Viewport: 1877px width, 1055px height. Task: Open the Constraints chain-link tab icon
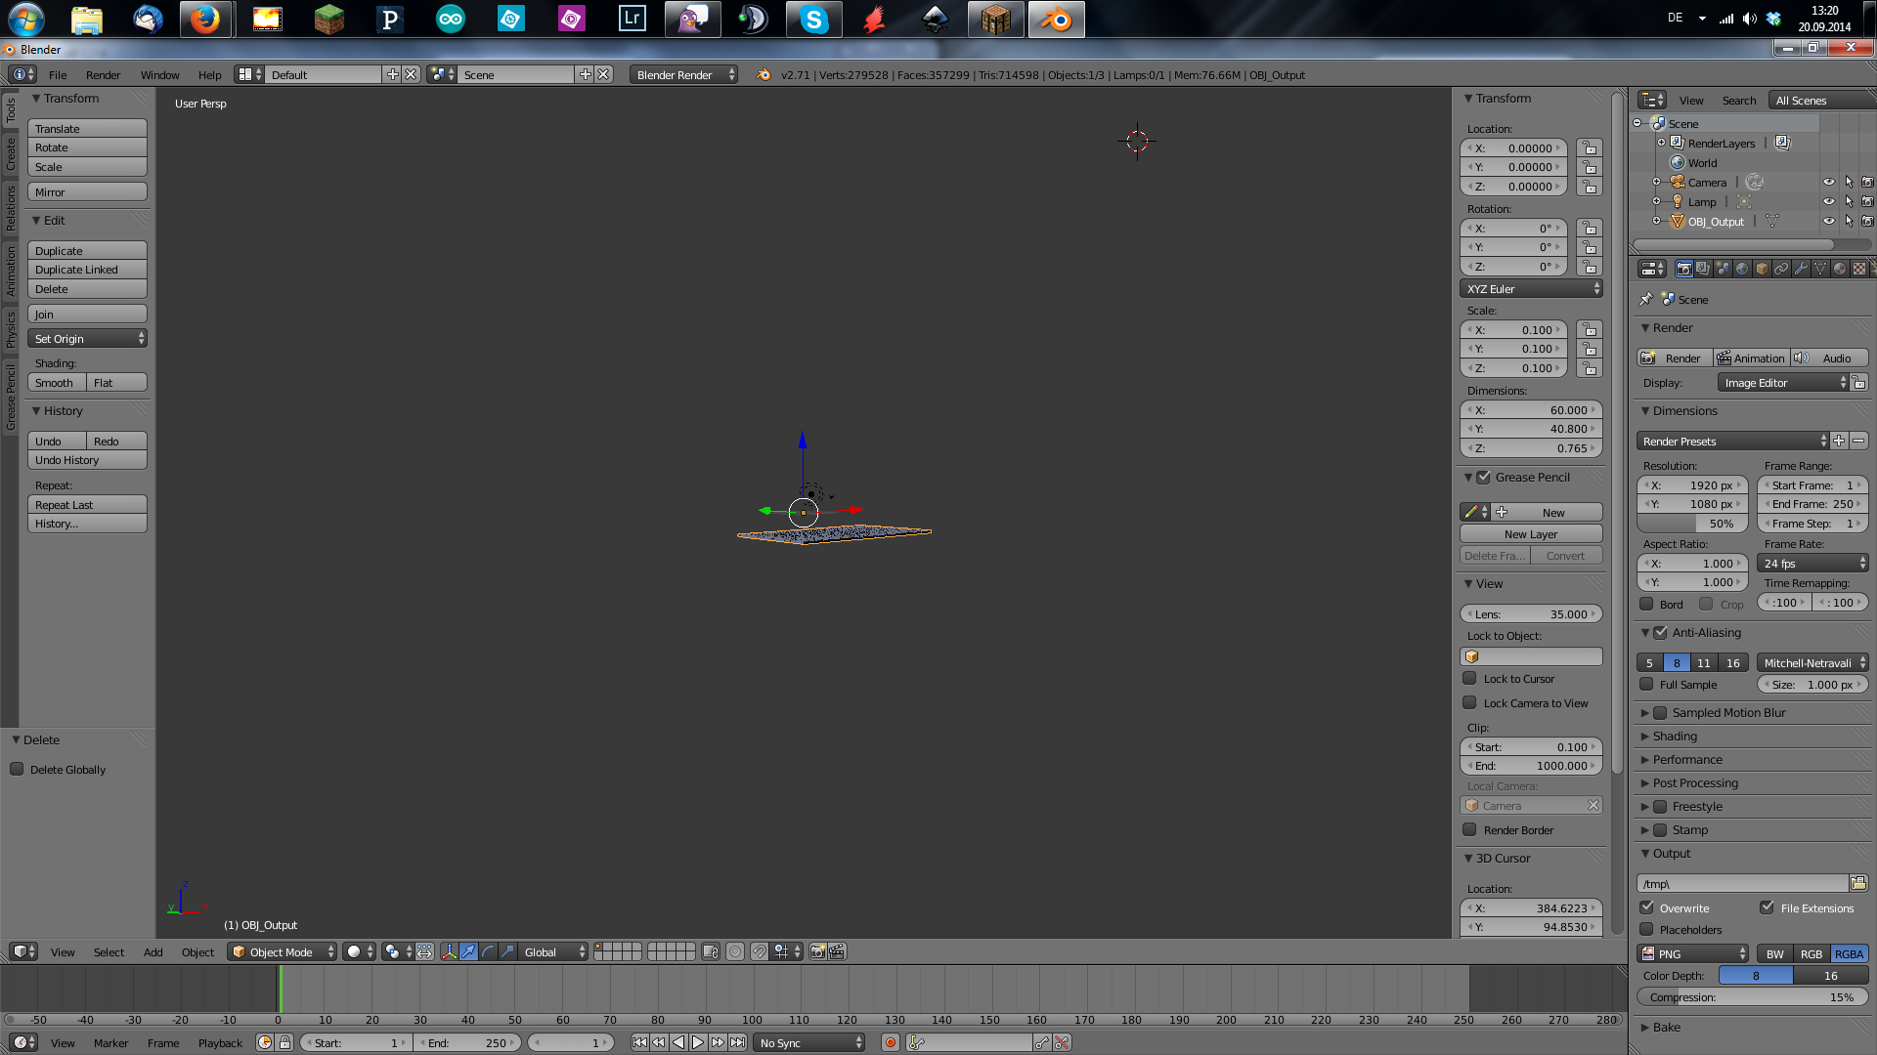click(1781, 269)
